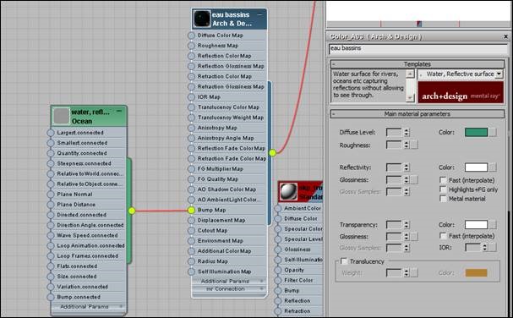The width and height of the screenshot is (513, 318).
Task: Click the Ocean node yellow output socket
Action: pyautogui.click(x=132, y=211)
